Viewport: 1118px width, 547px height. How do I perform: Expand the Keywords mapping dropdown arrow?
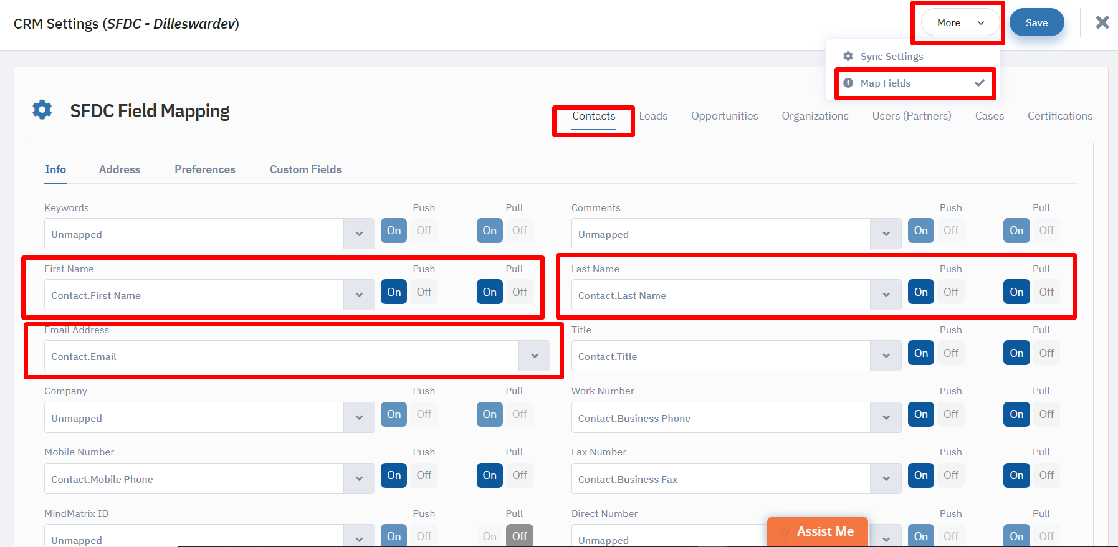tap(359, 234)
